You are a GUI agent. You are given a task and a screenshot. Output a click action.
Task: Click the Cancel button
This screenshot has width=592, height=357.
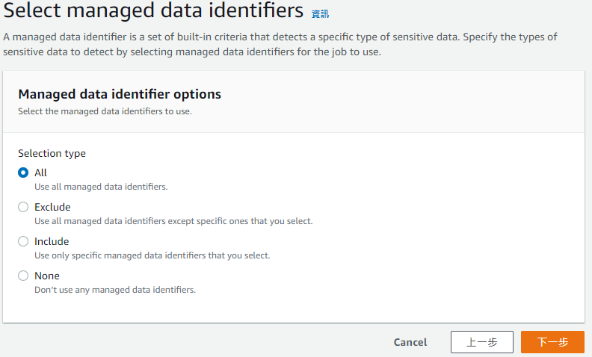pyautogui.click(x=410, y=342)
